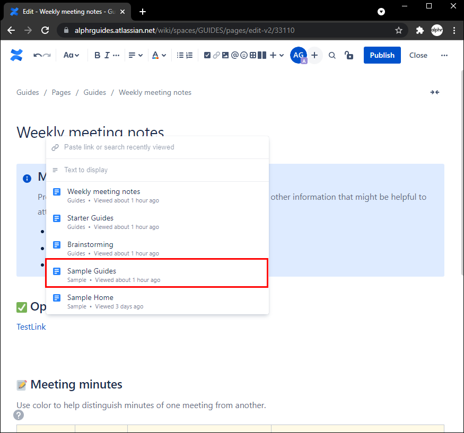464x433 pixels.
Task: Click the page vertical scrollbar
Action: tap(462, 173)
